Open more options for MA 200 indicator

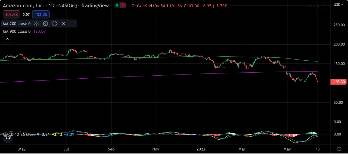72,24
